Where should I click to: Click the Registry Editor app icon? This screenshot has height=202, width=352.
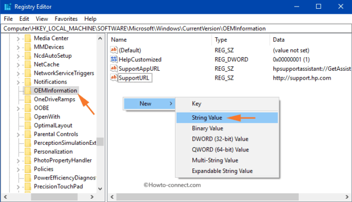(7, 7)
